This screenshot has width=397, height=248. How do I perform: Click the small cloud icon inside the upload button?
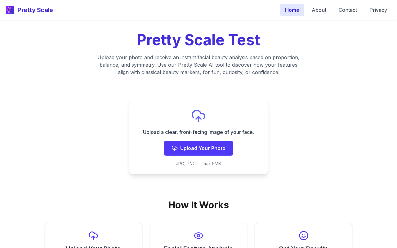175,148
